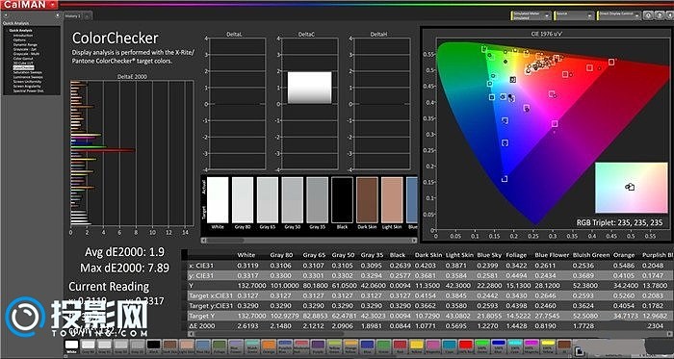The image size is (674, 359).
Task: Open the CalMAN main menu arrow
Action: [x=52, y=4]
